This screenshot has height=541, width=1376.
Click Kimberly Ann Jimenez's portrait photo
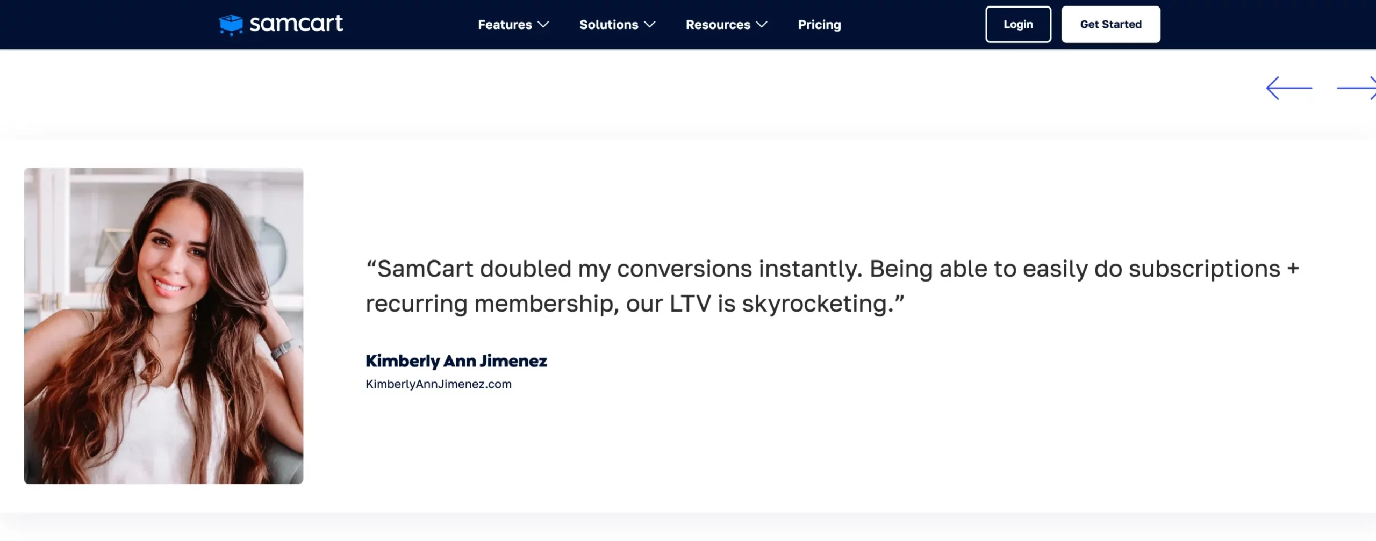163,326
